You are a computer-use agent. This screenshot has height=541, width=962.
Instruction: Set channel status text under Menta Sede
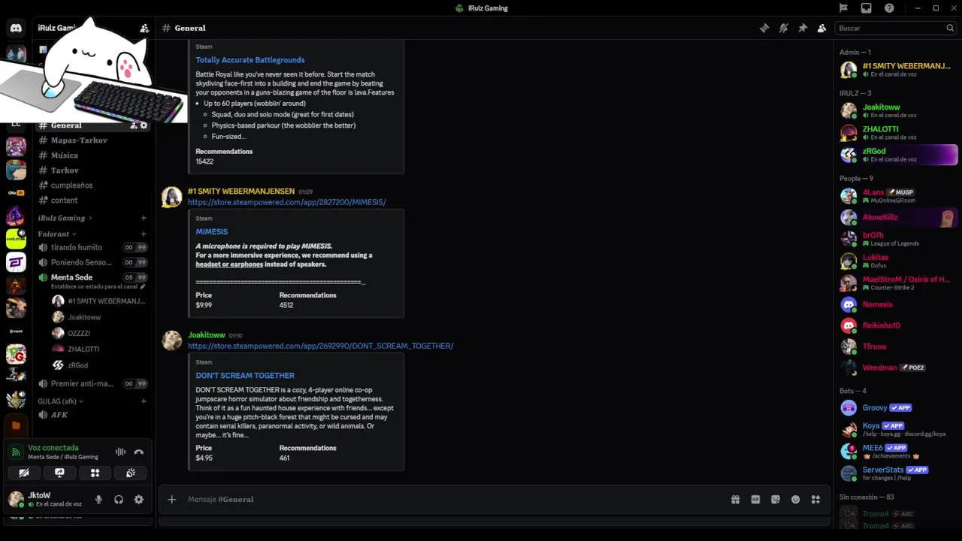pyautogui.click(x=98, y=287)
